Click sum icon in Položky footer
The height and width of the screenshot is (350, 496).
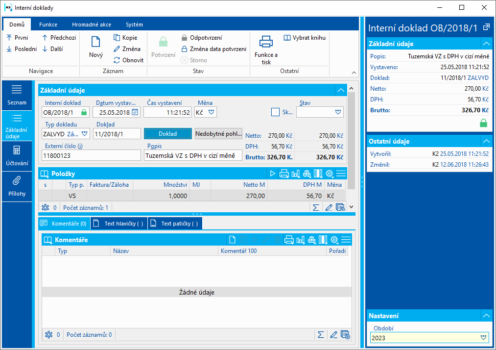point(316,207)
